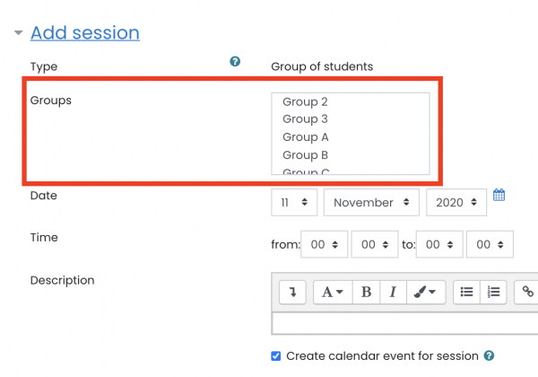Open the day dropdown showing 11
This screenshot has width=538, height=377.
coord(294,202)
